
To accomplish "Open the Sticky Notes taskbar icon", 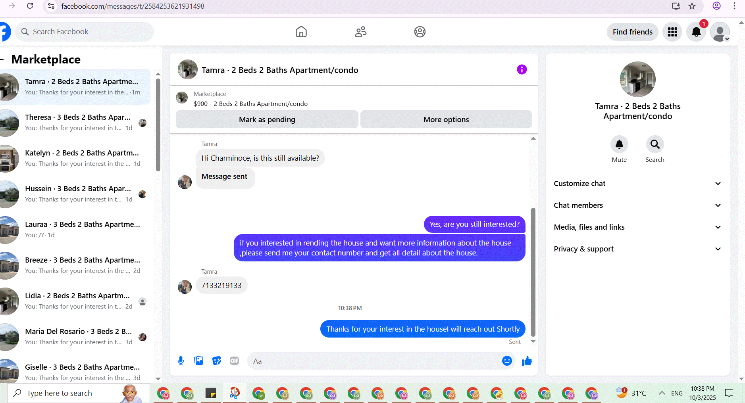I will (210, 393).
